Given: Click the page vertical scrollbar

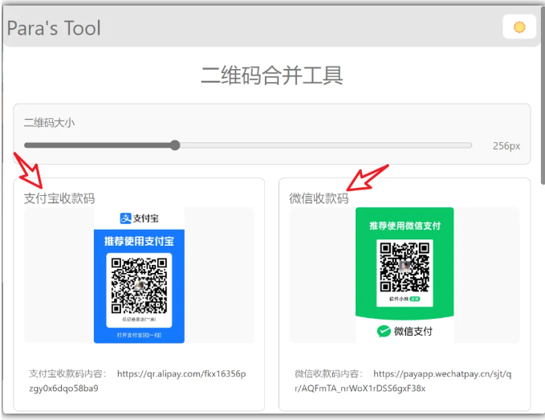Looking at the screenshot, I should pyautogui.click(x=543, y=96).
